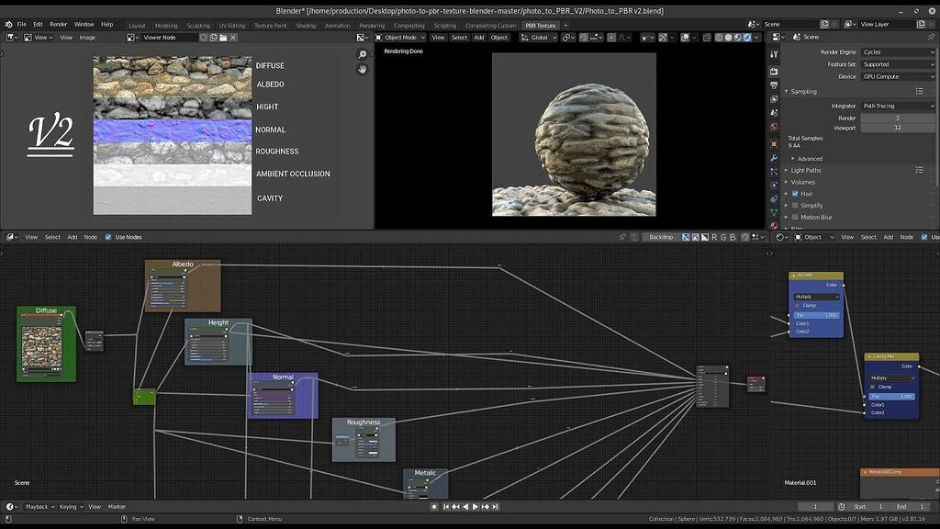
Task: Enable the Motion Blur checkbox
Action: click(x=795, y=217)
